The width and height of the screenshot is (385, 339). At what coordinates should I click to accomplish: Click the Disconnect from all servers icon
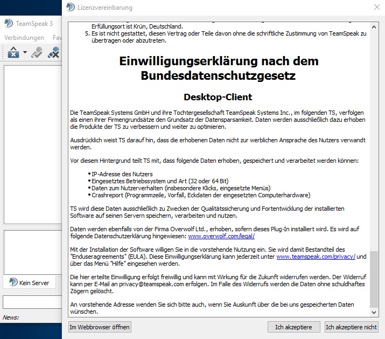pos(53,53)
